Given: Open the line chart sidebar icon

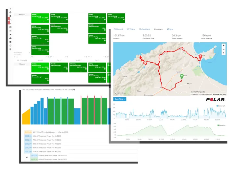Looking at the screenshot, I should coord(11,23).
